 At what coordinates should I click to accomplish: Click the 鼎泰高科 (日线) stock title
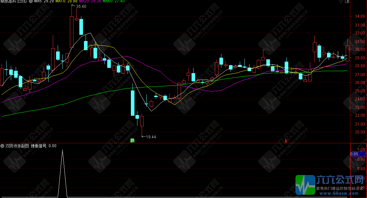pos(14,2)
